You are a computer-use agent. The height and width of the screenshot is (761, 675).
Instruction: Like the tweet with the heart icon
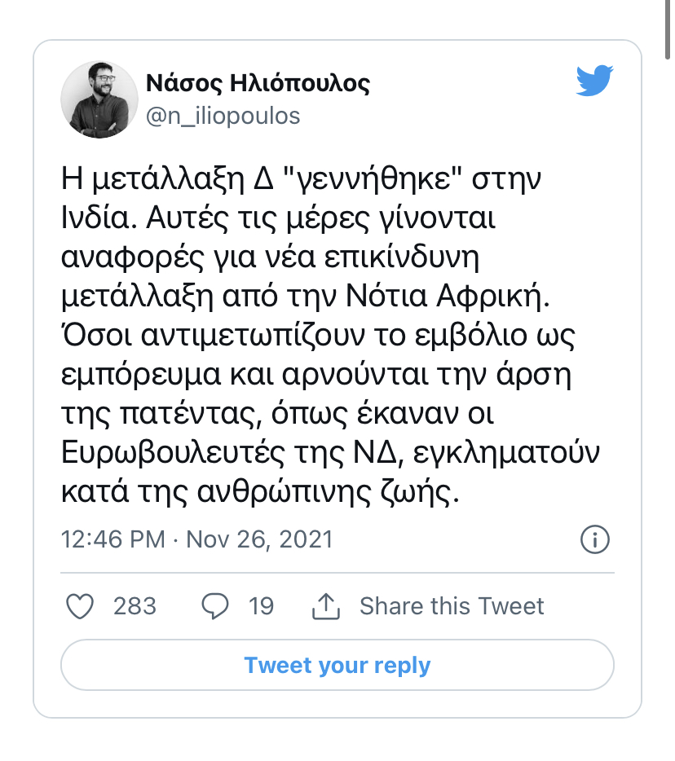click(79, 606)
